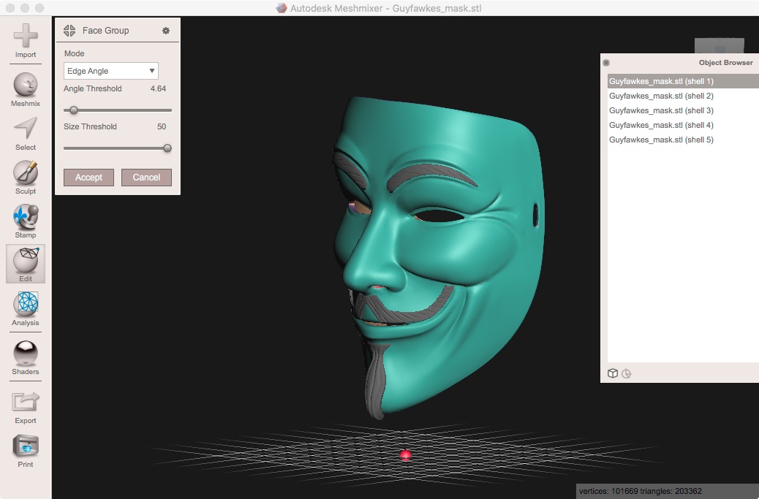Image resolution: width=759 pixels, height=499 pixels.
Task: Click the Size Threshold slider handle
Action: click(167, 148)
